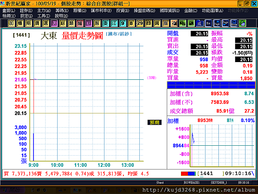Click the 加 toolbar icon
This screenshot has height=194, width=258.
click(x=11, y=23)
